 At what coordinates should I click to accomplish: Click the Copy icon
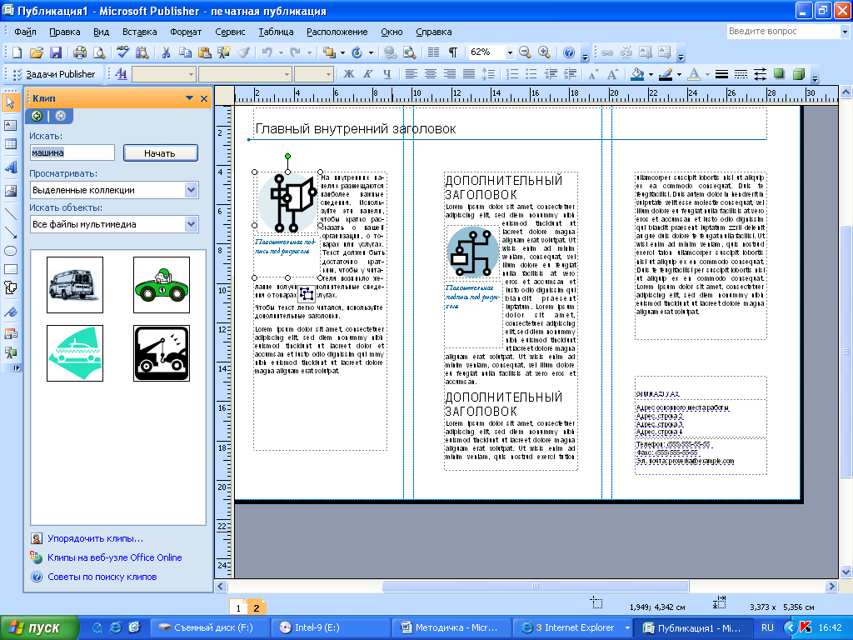tap(185, 52)
